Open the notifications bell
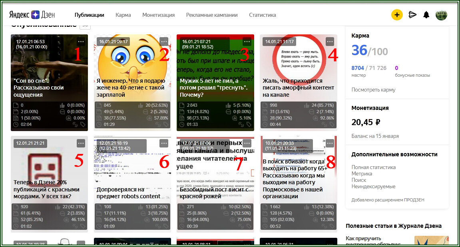This screenshot has height=247, width=460. [x=426, y=15]
